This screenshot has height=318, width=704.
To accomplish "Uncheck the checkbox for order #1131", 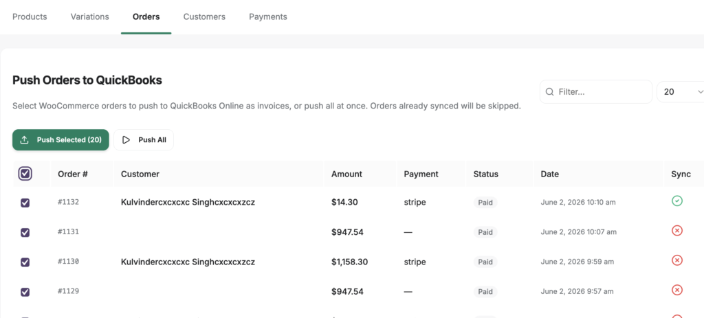I will pyautogui.click(x=25, y=232).
